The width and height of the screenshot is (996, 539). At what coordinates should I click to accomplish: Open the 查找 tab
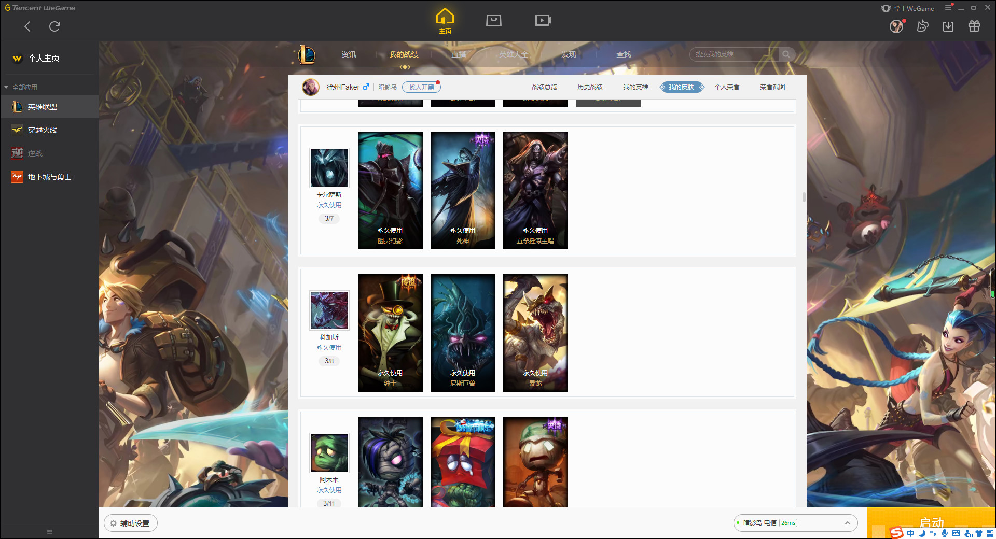coord(624,54)
